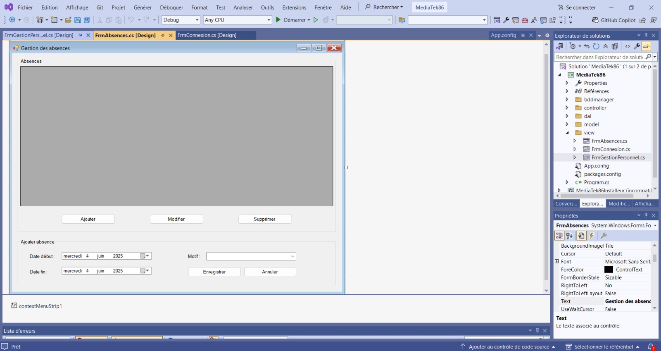661x351 pixels.
Task: Open the Fichier menu
Action: click(x=25, y=7)
